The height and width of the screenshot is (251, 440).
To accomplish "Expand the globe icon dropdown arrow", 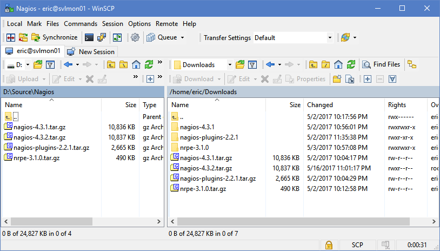I will (x=355, y=37).
